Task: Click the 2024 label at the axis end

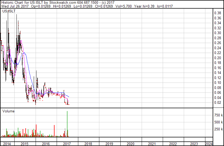Action: [x=209, y=144]
